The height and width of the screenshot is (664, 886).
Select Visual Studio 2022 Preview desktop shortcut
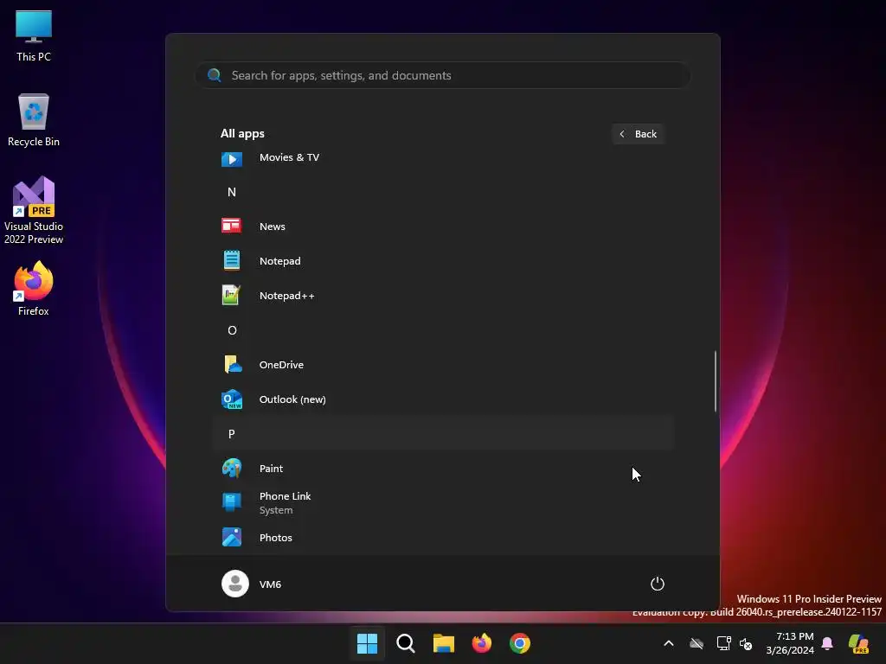tap(34, 210)
